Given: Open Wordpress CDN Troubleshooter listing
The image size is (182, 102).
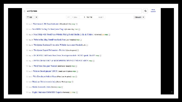Looking at the screenshot, I should (x=46, y=24).
